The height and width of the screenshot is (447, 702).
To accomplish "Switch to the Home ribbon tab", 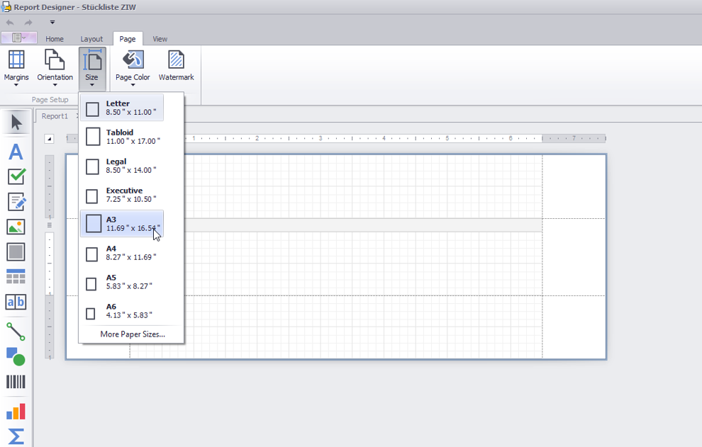I will pos(55,39).
